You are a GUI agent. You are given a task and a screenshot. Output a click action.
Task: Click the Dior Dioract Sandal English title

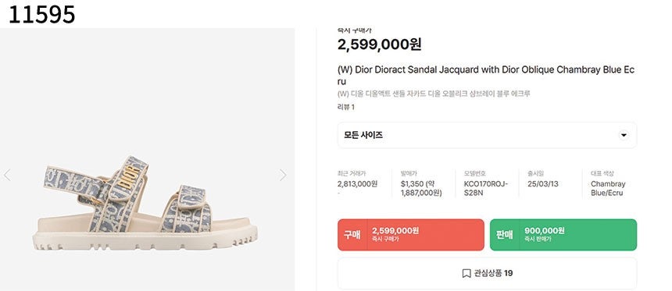pos(486,76)
